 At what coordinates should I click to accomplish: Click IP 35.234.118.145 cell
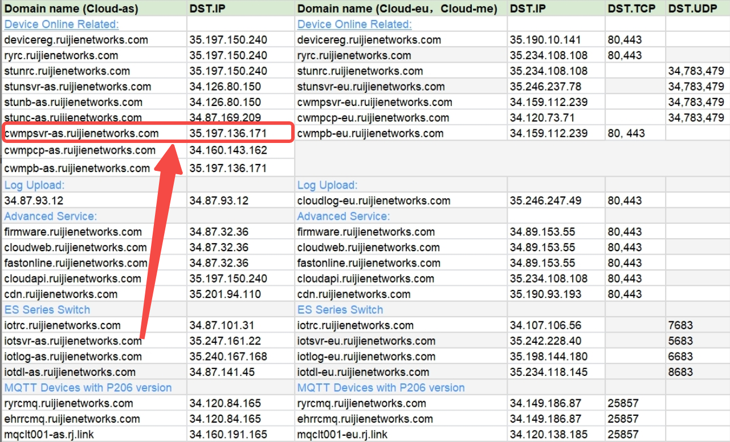[x=556, y=373]
